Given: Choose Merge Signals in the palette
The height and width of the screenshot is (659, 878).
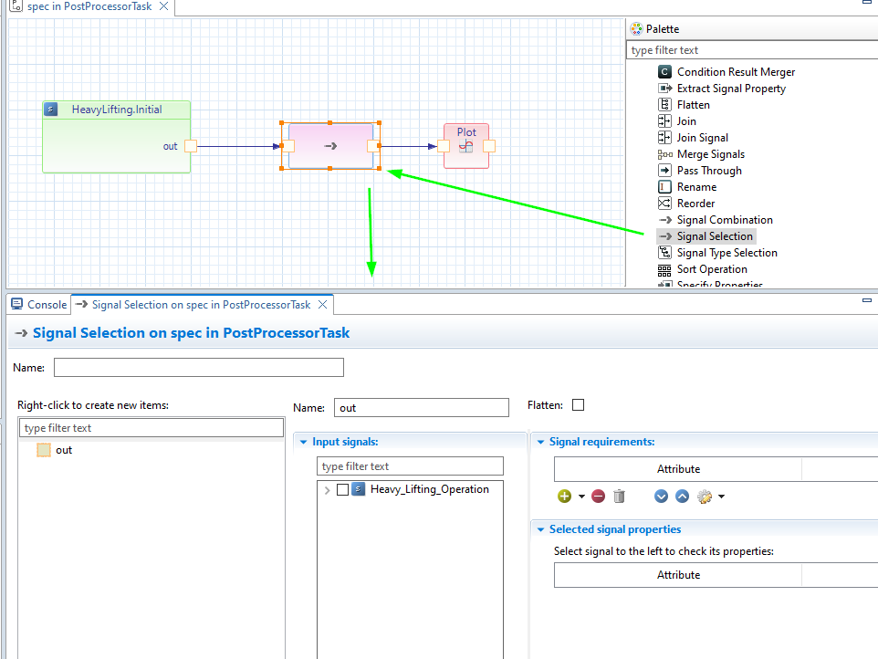Looking at the screenshot, I should tap(710, 154).
